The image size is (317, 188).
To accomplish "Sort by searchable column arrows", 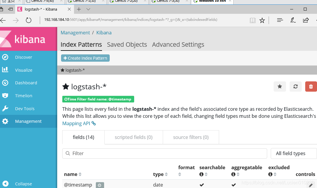I will point(206,174).
